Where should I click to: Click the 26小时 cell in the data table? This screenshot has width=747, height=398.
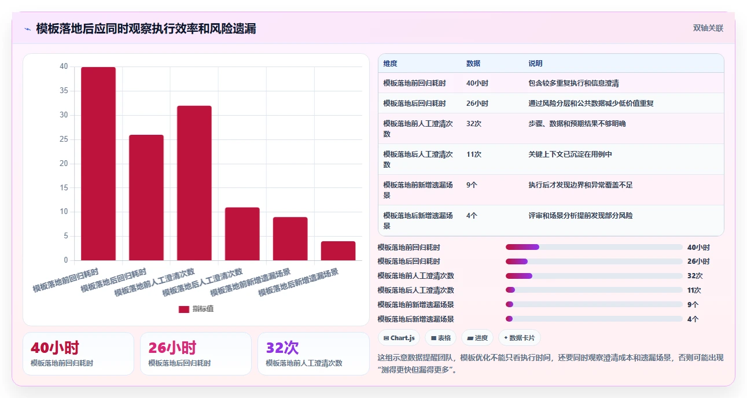coord(477,104)
